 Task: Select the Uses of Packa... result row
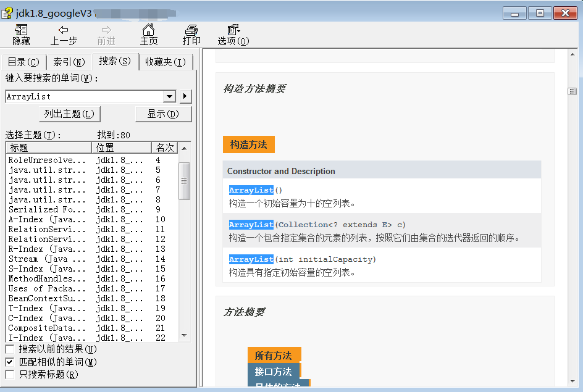92,288
